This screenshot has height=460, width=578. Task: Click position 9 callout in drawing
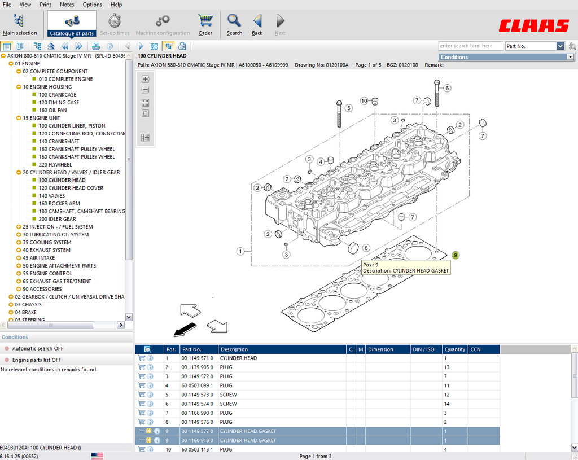456,255
